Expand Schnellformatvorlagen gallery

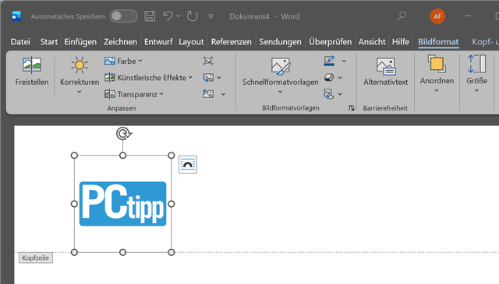tap(280, 92)
